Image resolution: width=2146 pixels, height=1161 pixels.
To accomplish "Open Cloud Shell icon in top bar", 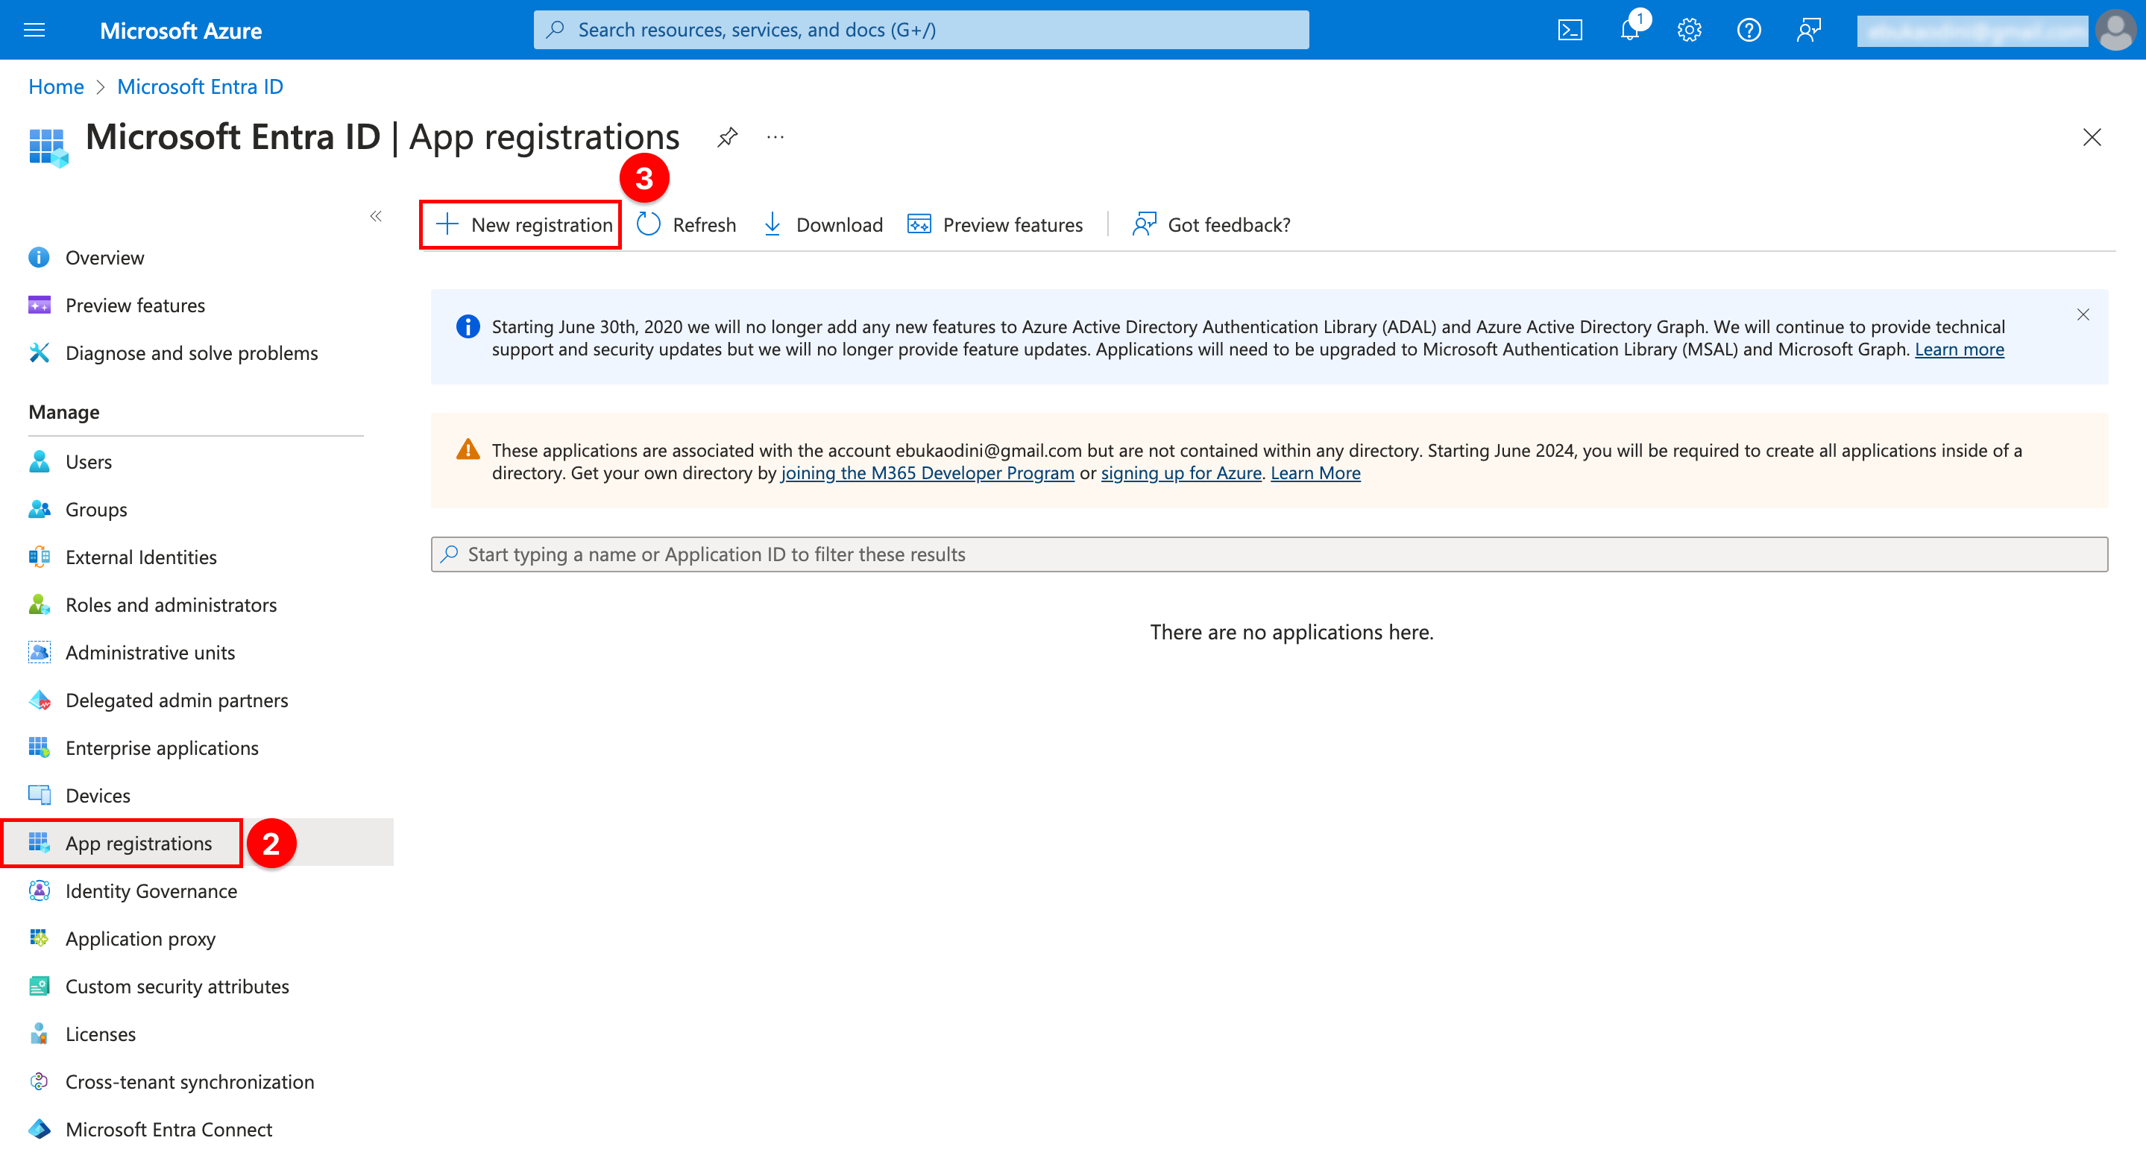I will (1570, 30).
